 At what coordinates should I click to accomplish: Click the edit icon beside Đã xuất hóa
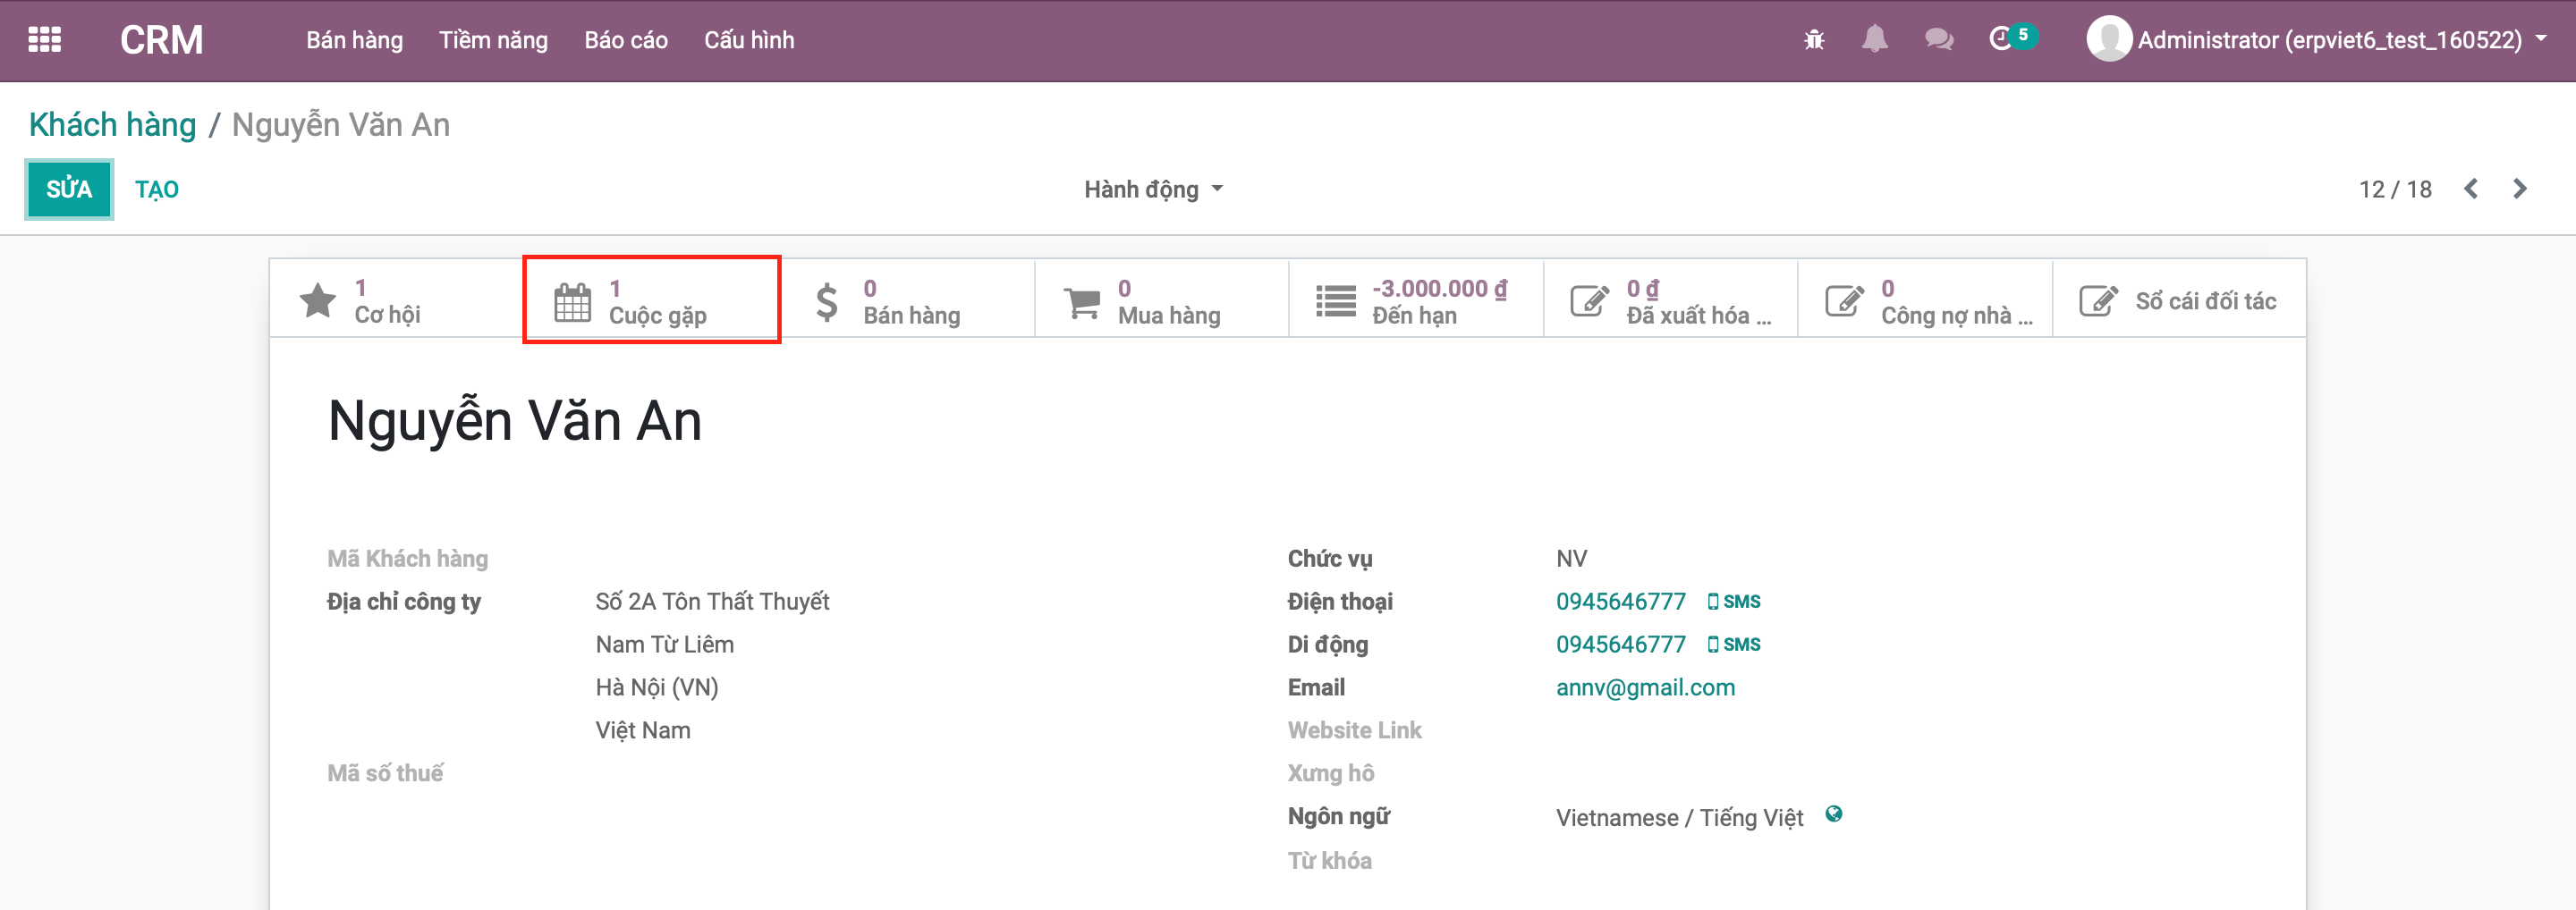pos(1590,300)
